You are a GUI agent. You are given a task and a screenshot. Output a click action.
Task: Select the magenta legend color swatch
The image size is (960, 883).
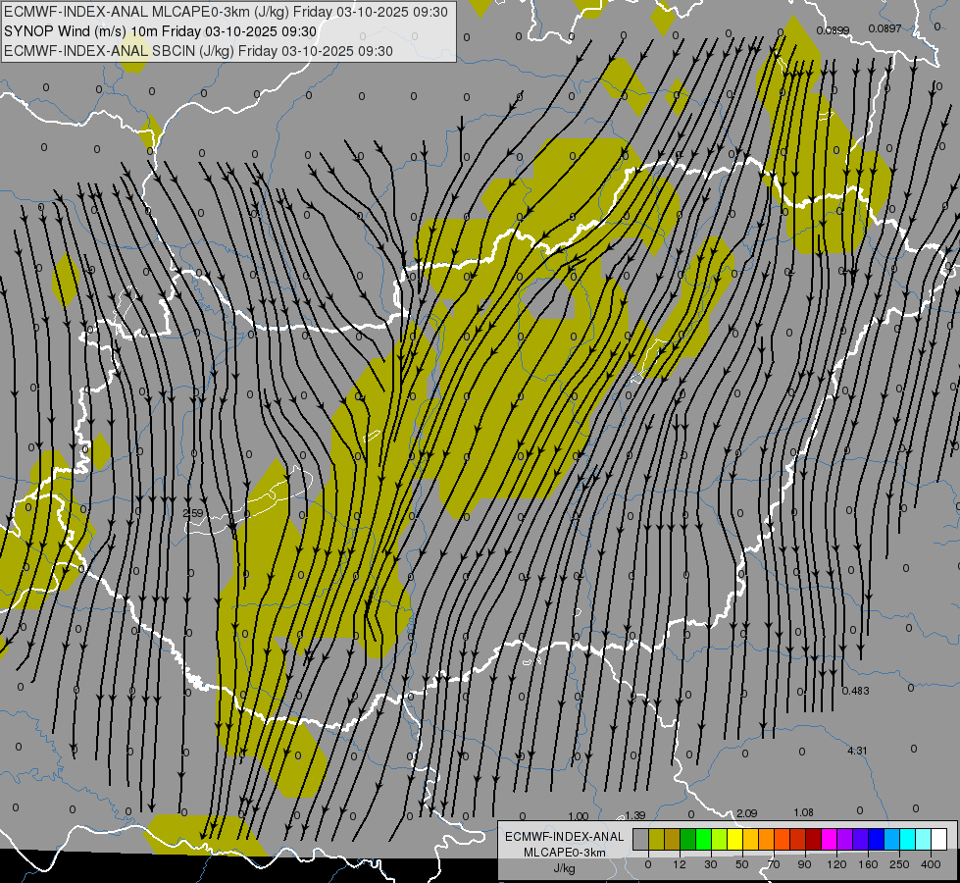point(829,839)
